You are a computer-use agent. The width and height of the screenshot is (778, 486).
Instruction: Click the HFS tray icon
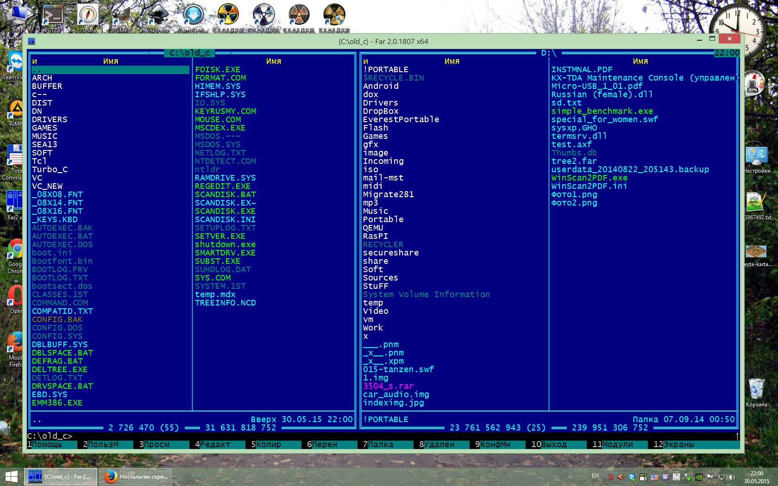point(643,477)
